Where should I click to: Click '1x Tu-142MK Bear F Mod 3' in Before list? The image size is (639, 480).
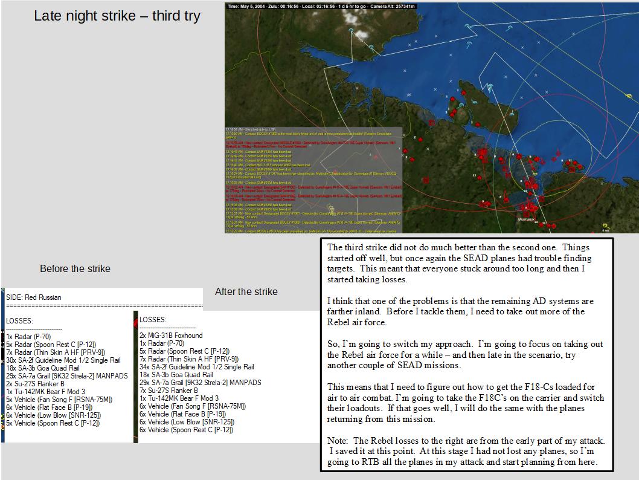point(45,392)
